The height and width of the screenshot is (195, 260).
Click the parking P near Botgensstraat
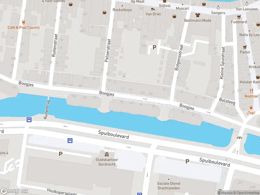point(154,47)
